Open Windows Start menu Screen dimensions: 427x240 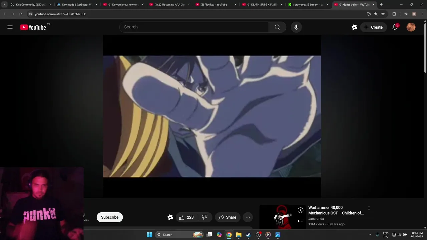pyautogui.click(x=149, y=235)
